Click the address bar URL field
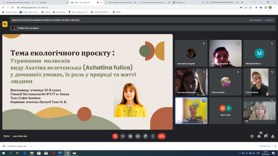Screen dimensions: 278x156 (x=128, y=7)
